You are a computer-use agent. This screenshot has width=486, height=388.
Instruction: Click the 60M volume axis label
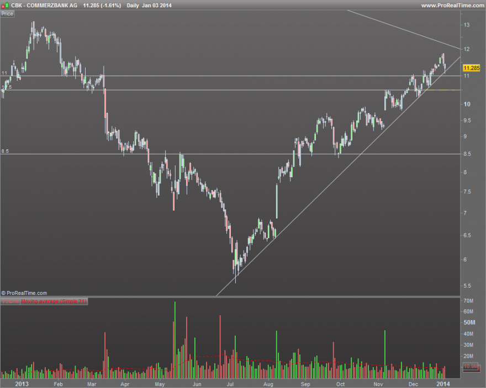coord(468,311)
